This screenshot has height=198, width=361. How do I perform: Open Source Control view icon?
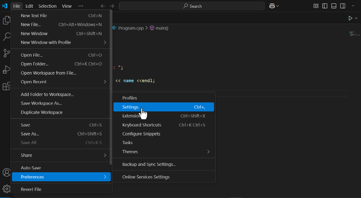tap(6, 53)
